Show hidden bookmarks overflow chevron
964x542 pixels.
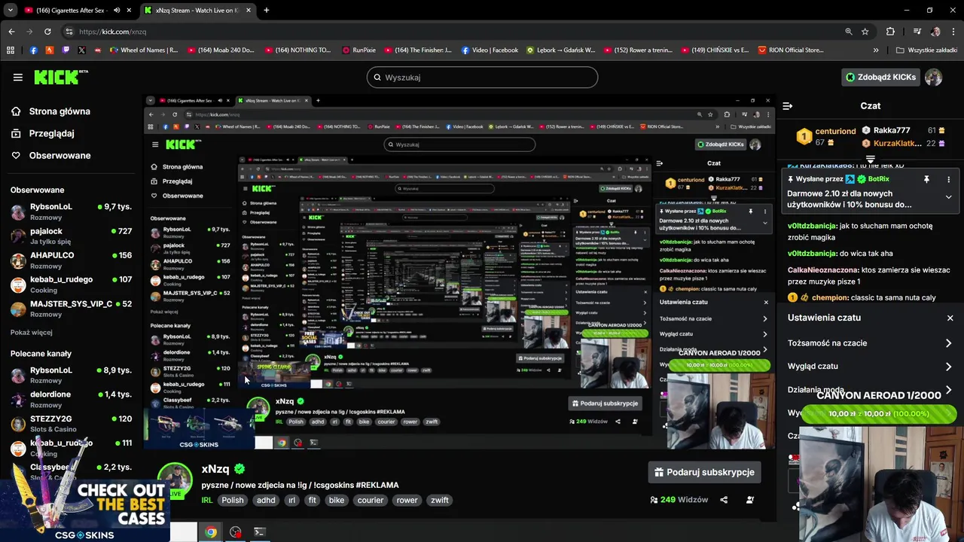(x=876, y=50)
